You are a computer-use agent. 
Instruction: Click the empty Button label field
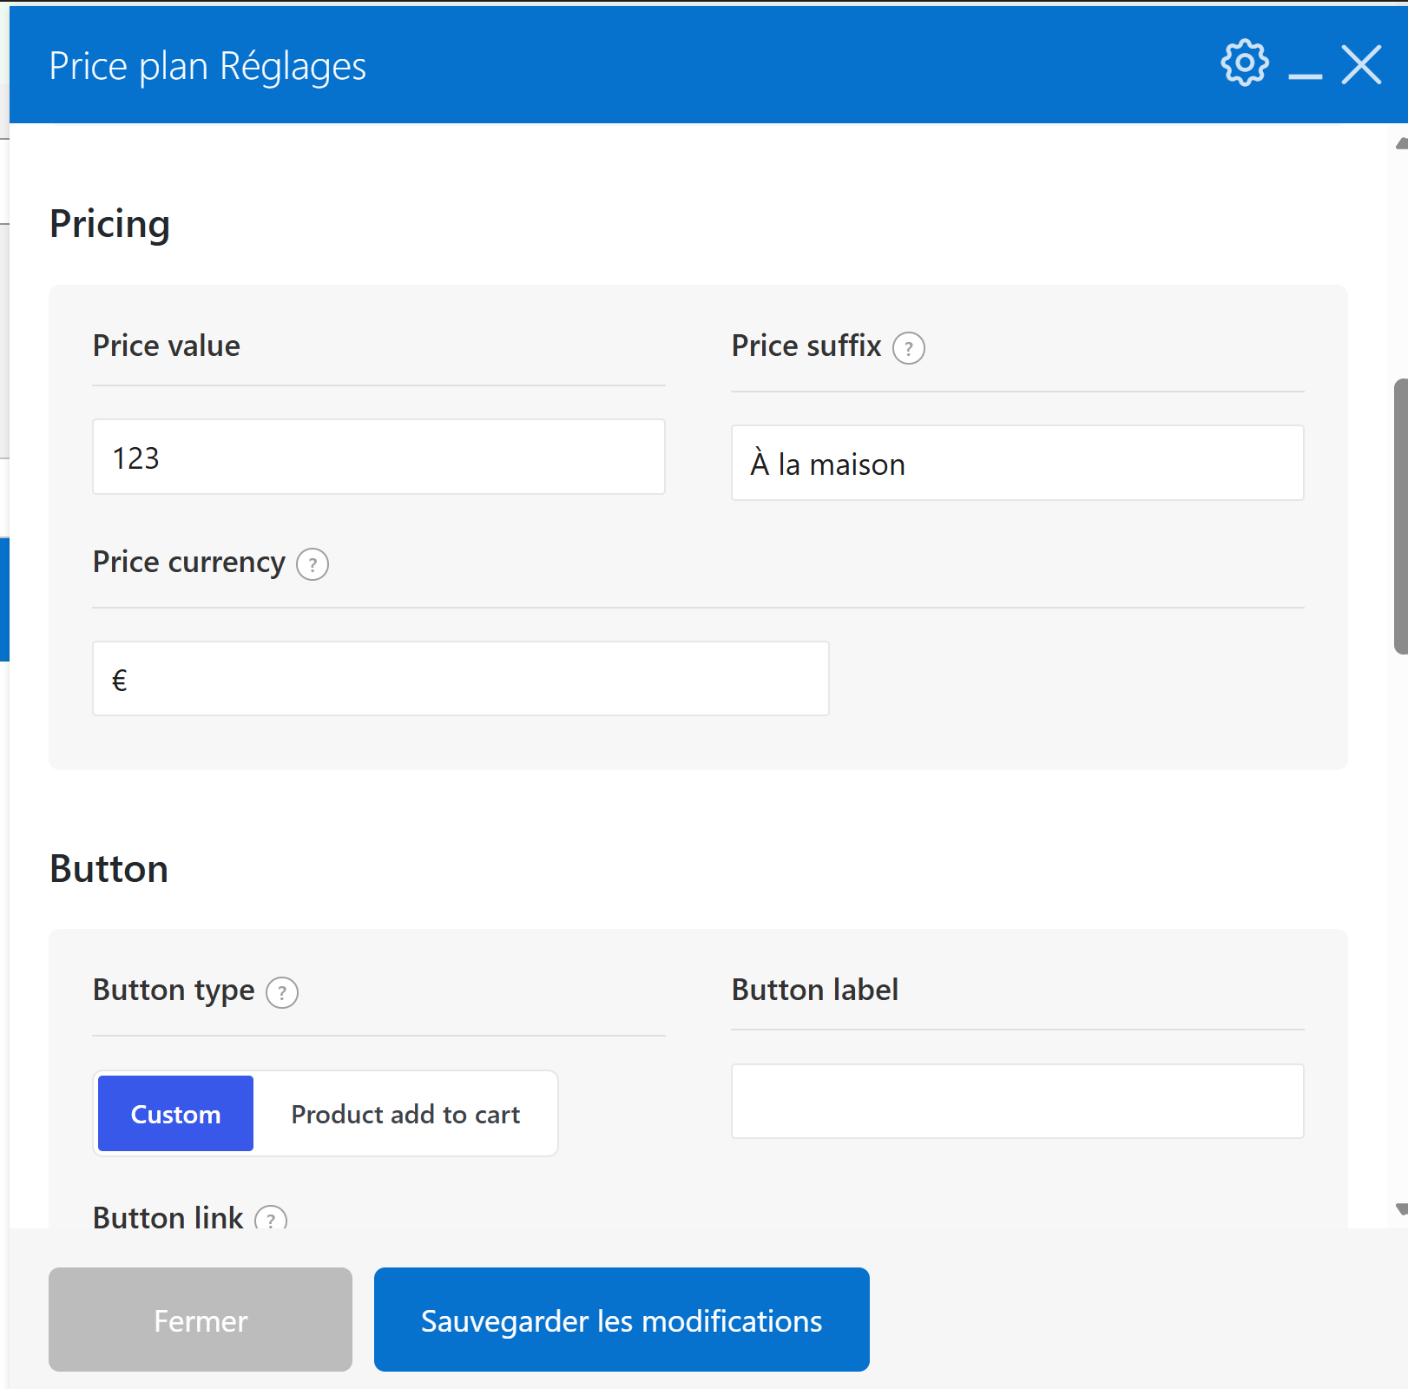coord(1017,1102)
